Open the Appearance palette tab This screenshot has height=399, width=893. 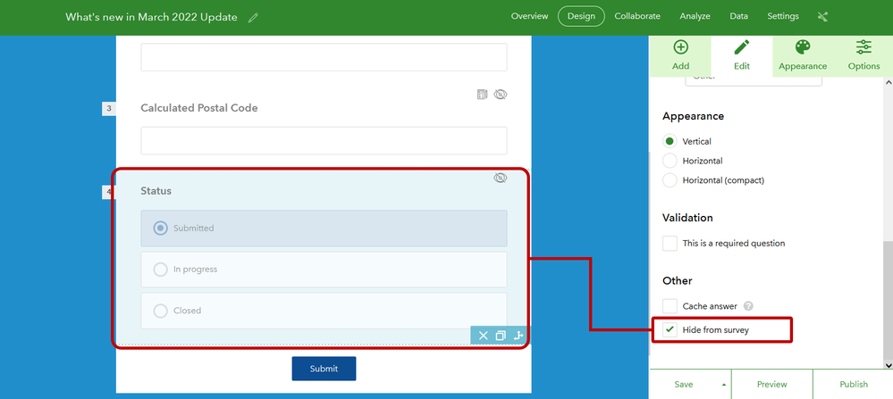(803, 55)
